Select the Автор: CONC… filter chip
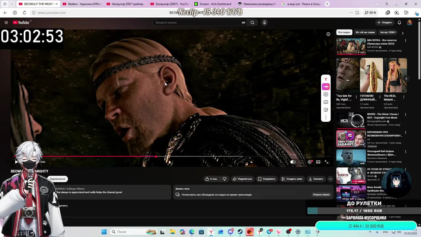The height and width of the screenshot is (237, 421). click(x=388, y=32)
